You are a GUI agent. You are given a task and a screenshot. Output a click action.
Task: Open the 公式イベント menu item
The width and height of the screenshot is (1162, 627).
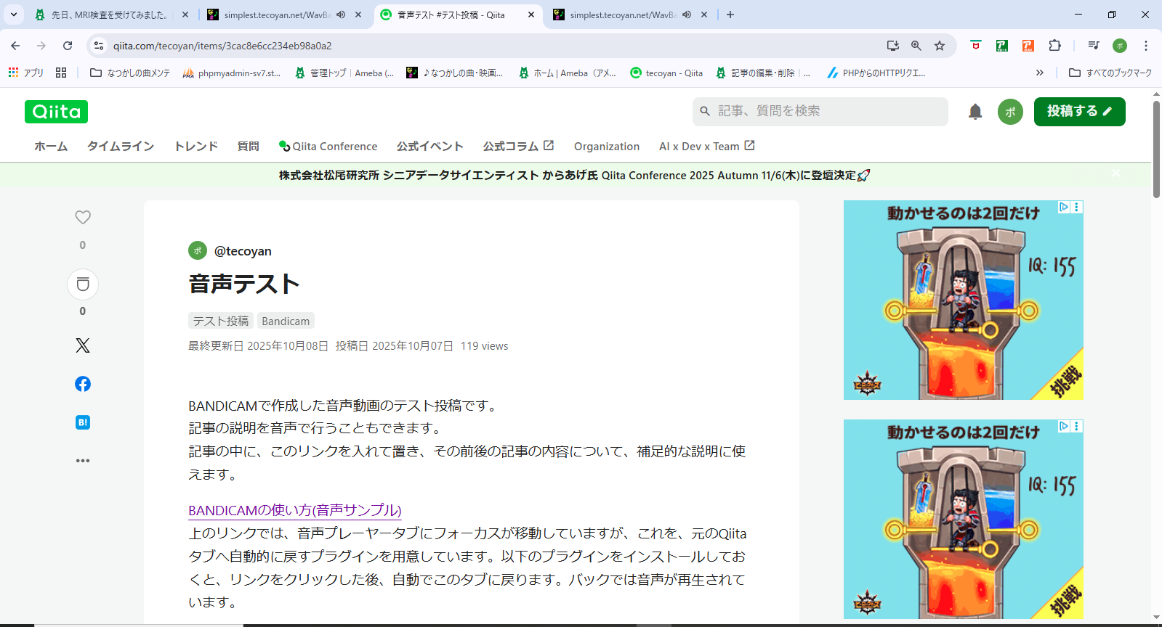click(x=430, y=147)
